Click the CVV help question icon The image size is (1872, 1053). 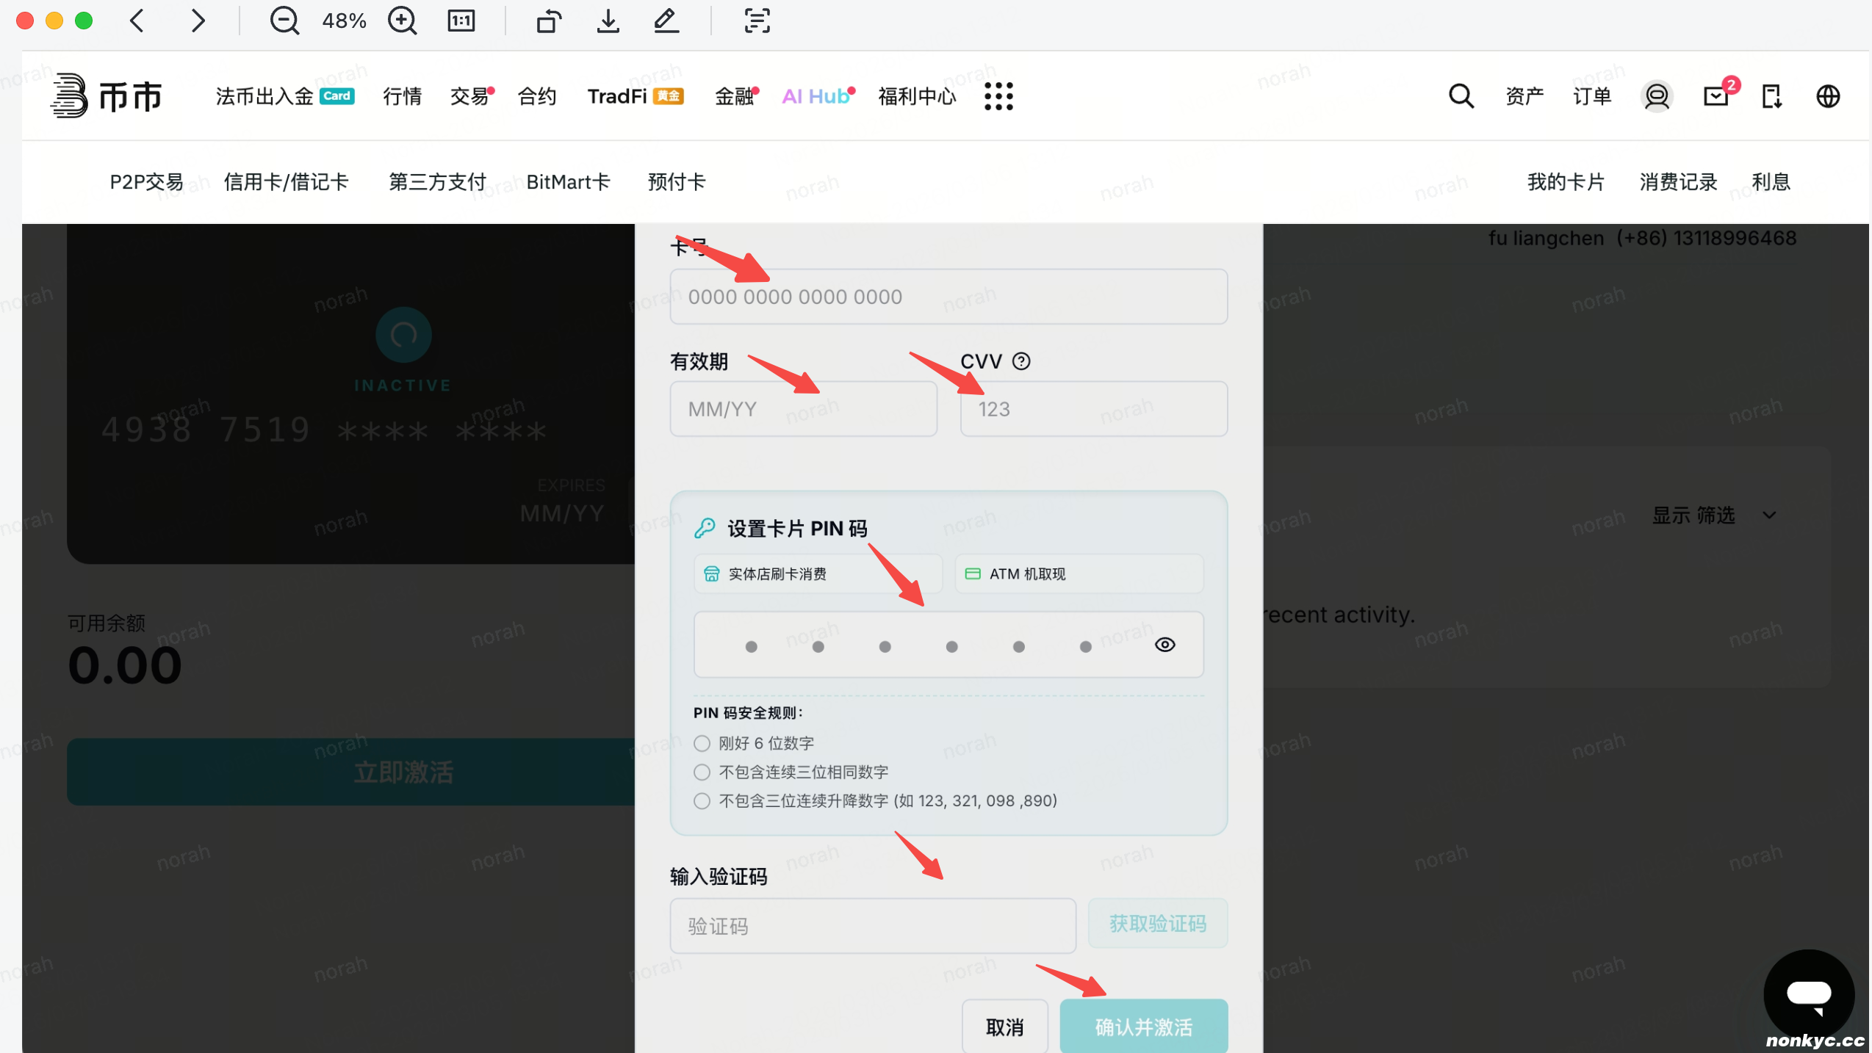[1021, 361]
